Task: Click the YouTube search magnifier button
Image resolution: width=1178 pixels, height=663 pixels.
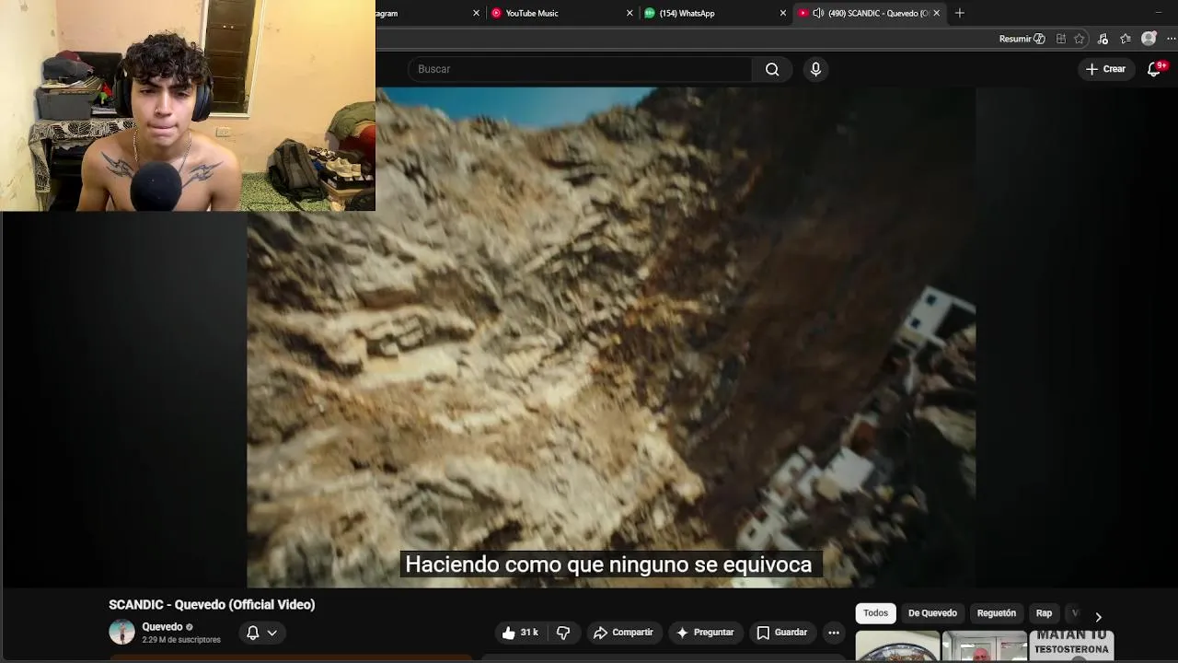Action: point(772,69)
